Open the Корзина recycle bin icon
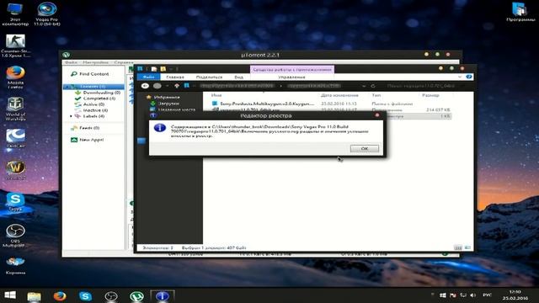 [15, 265]
